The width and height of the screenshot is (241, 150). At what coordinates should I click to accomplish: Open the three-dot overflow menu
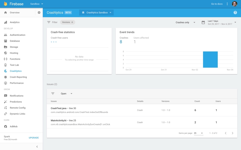227,4
